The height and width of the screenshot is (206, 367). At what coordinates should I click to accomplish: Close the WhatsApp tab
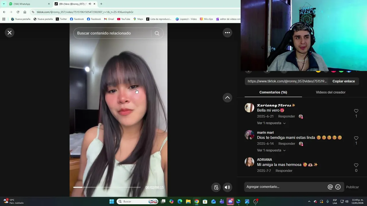click(49, 4)
